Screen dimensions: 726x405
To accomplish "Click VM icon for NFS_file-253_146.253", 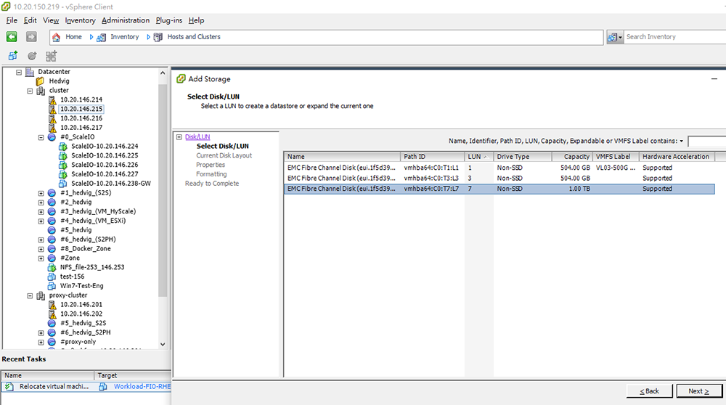I will tap(52, 267).
